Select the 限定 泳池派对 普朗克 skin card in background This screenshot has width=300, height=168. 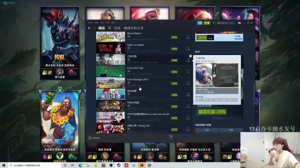60,126
